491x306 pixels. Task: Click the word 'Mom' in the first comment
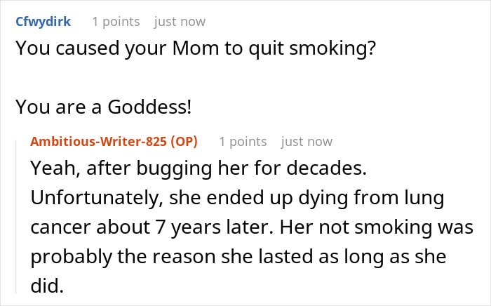pyautogui.click(x=196, y=48)
